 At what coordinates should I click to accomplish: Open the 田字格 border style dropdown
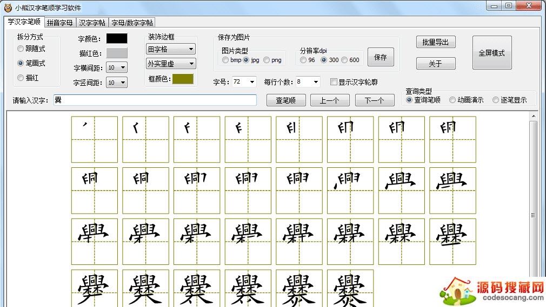(x=171, y=49)
